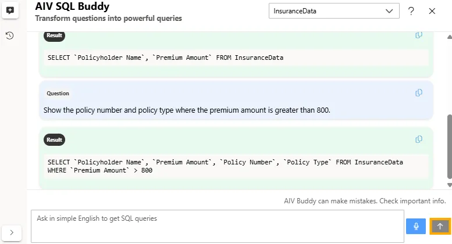Focus the 'Ask in simple English' input box
Image resolution: width=452 pixels, height=244 pixels.
click(x=217, y=226)
